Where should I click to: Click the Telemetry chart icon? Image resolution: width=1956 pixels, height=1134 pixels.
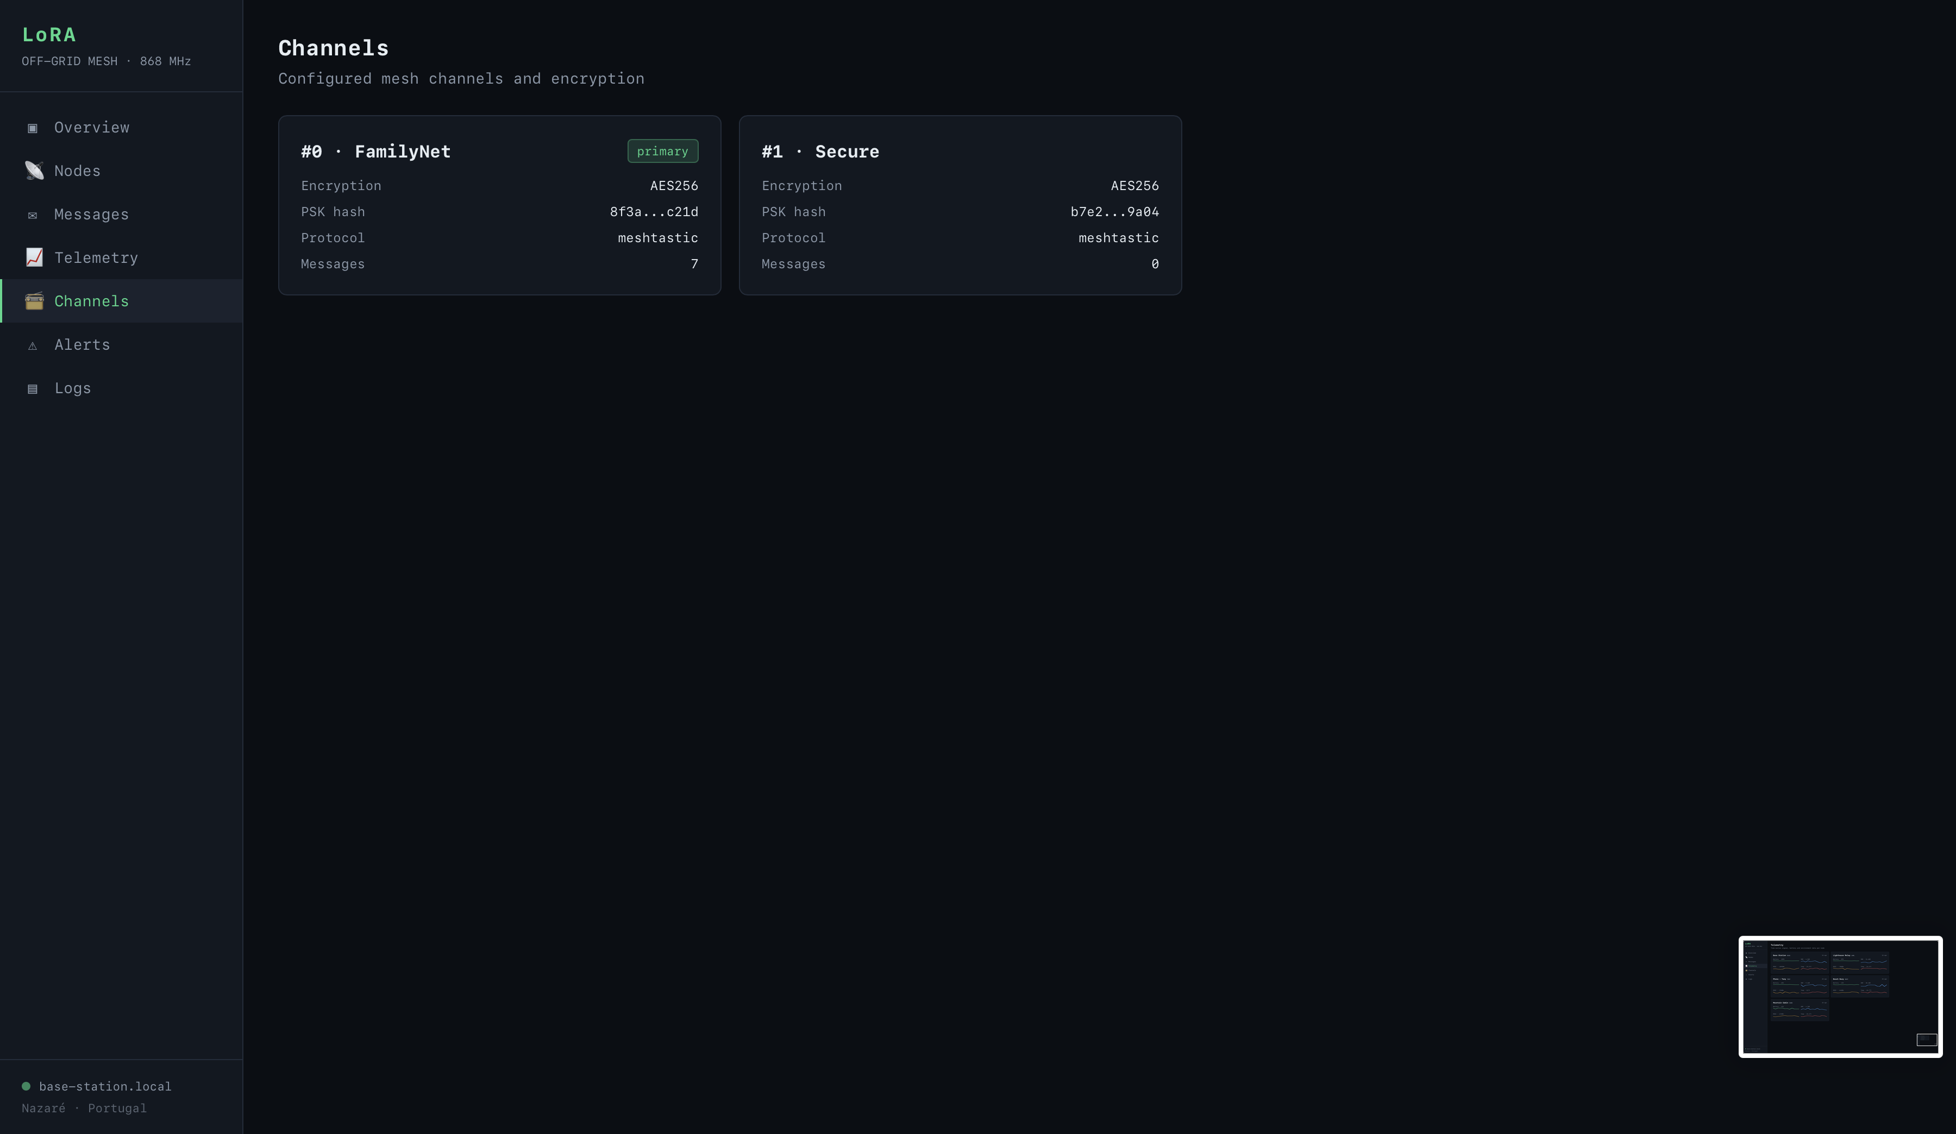(34, 257)
